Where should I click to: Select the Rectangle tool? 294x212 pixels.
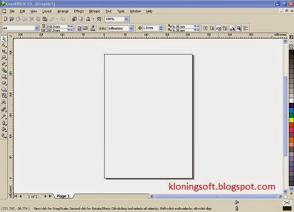pos(4,76)
